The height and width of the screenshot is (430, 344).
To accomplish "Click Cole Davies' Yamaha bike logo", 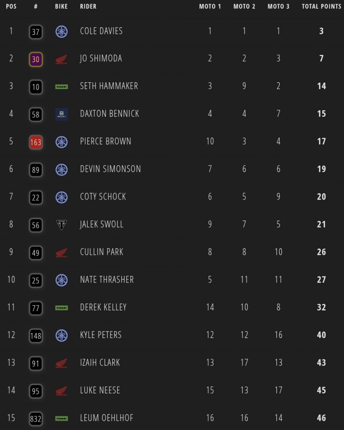I will pyautogui.click(x=62, y=31).
